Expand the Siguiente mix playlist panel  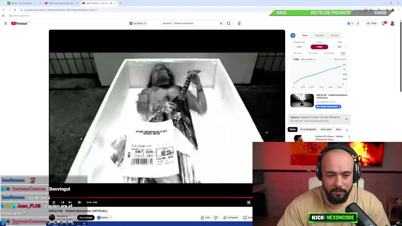346,119
